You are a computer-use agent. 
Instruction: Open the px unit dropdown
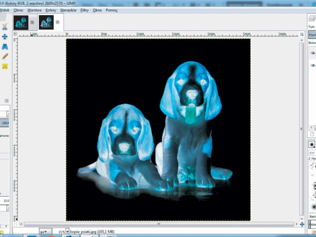point(45,231)
